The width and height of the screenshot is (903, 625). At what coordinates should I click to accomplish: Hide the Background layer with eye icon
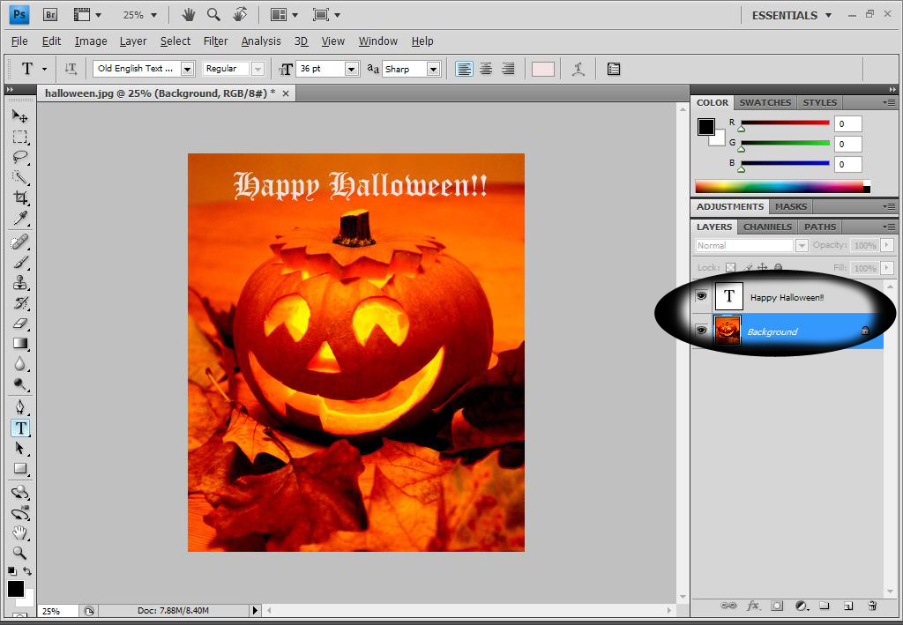pyautogui.click(x=701, y=331)
